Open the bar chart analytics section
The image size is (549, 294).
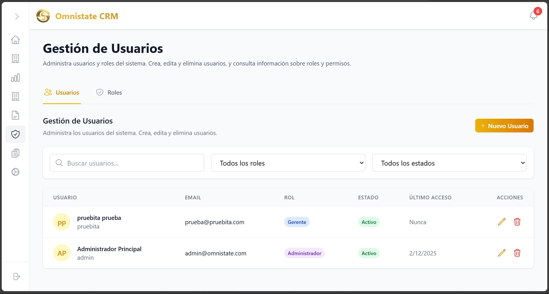(x=15, y=78)
